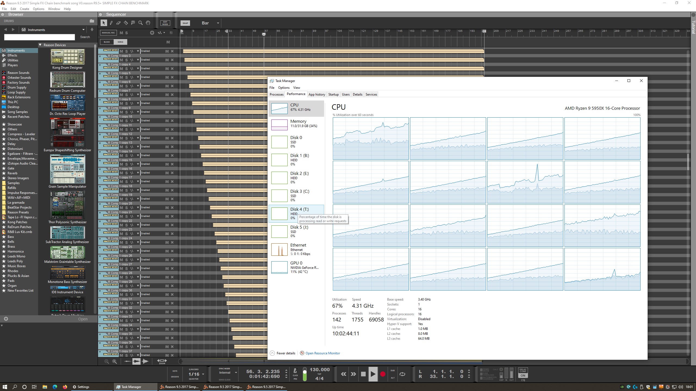This screenshot has height=391, width=696.
Task: Click the red Record button
Action: pyautogui.click(x=383, y=374)
